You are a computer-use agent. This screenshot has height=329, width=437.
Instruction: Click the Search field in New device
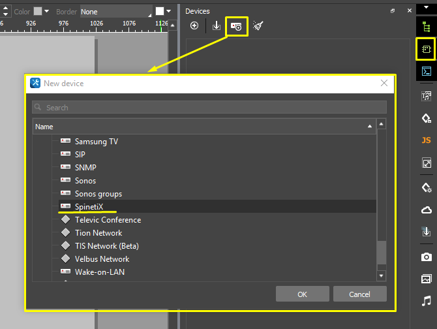point(209,108)
